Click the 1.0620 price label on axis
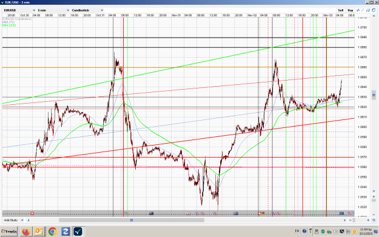Viewport: 379px width, 237px height. coord(362,107)
